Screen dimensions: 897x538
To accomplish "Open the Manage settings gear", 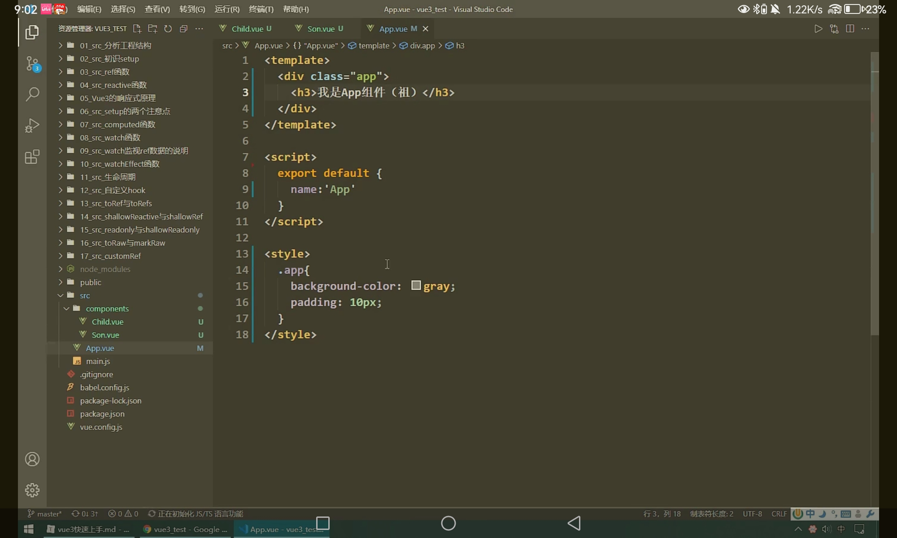I will pyautogui.click(x=32, y=490).
